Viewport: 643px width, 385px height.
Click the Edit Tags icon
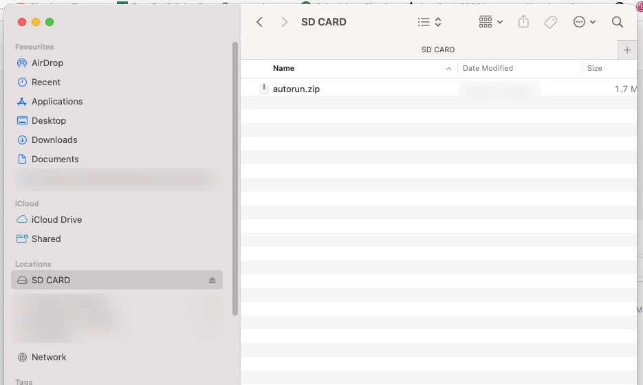coord(550,22)
